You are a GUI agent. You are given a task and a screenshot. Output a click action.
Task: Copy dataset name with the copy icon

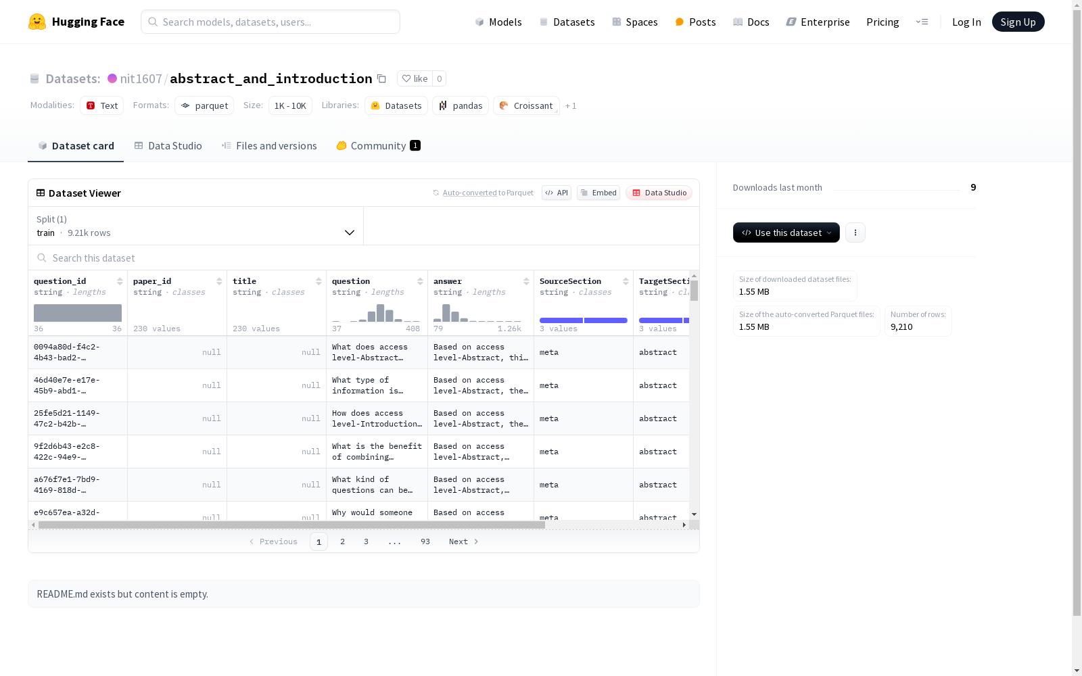click(x=381, y=78)
